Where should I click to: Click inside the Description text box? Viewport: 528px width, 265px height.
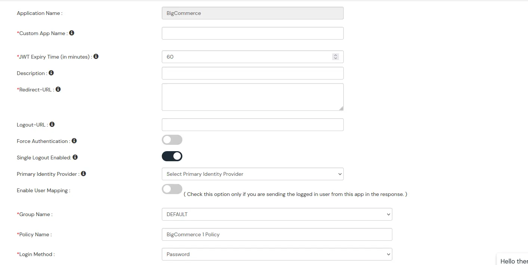point(253,73)
